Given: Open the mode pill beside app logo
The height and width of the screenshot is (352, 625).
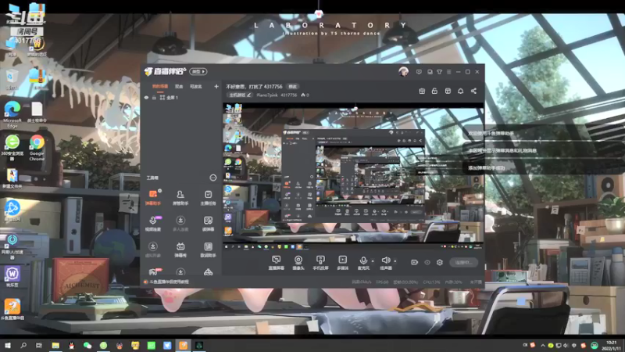Looking at the screenshot, I should point(198,71).
